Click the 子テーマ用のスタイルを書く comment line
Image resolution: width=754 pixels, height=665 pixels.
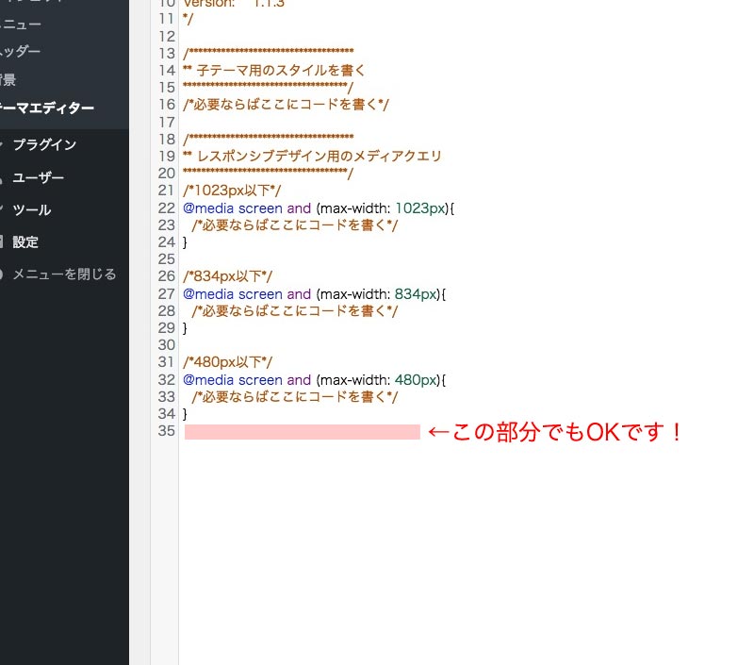(x=274, y=71)
